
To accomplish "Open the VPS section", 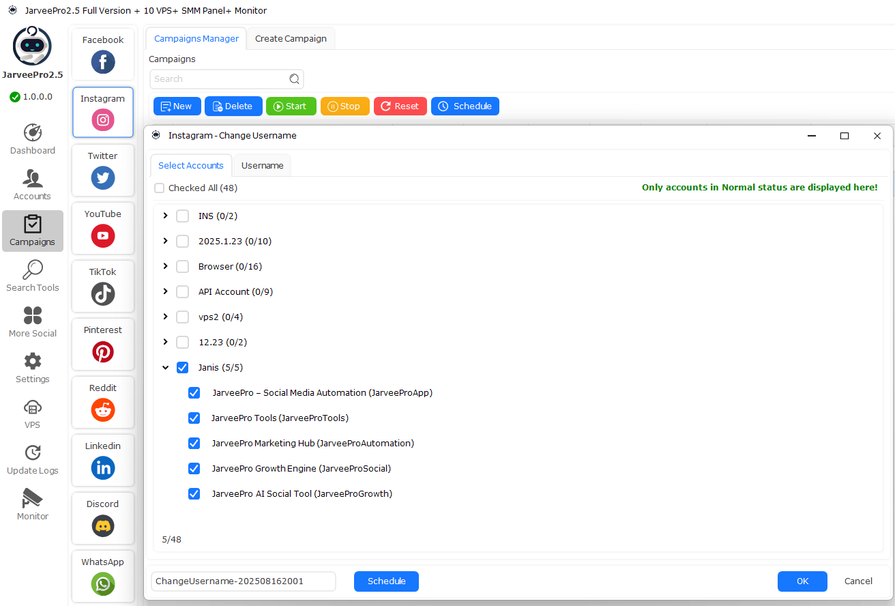I will (x=33, y=414).
